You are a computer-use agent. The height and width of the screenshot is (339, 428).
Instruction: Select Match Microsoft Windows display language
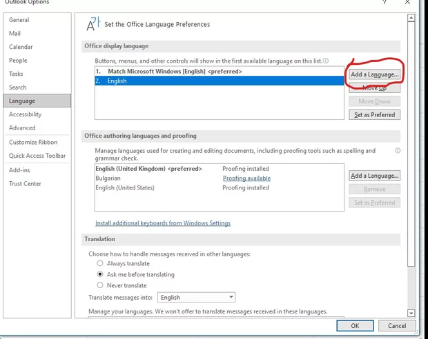220,72
